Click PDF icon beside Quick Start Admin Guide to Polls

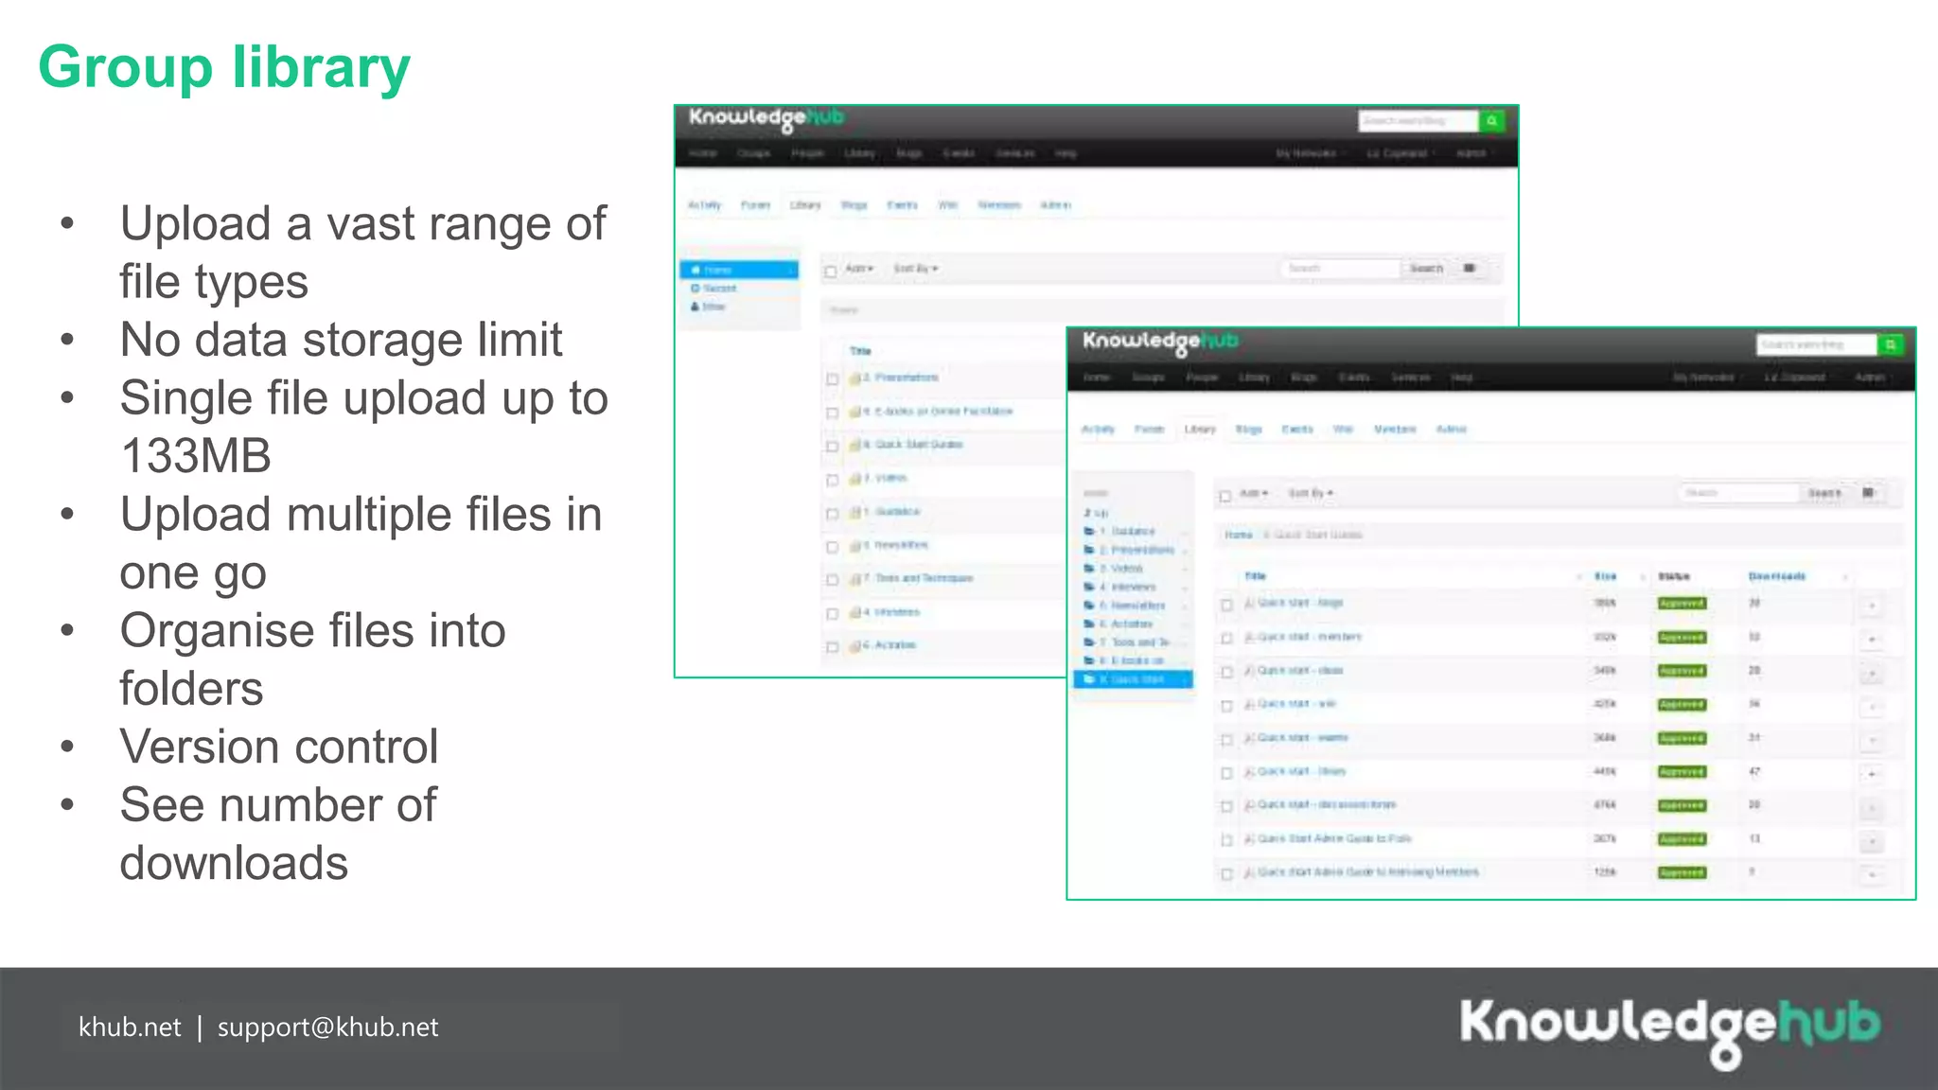point(1249,839)
